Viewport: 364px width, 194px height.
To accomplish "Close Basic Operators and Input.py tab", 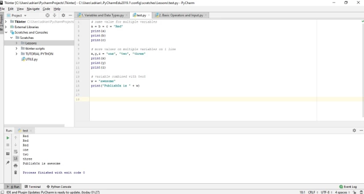I will tap(206, 15).
